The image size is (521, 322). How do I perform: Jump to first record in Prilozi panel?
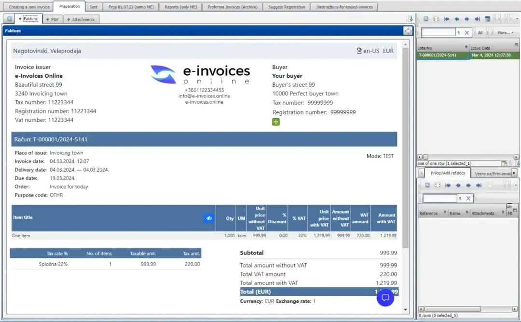point(448,185)
